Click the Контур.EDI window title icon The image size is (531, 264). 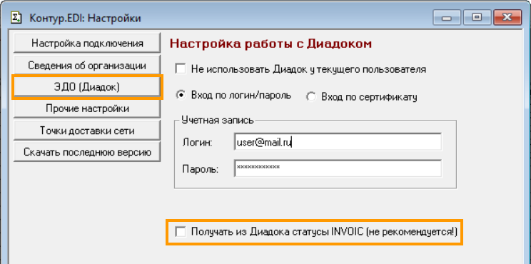point(16,17)
